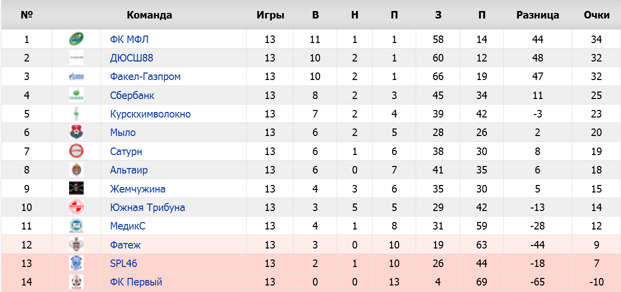Click the ФК Первый team logo
Viewport: 621px width, 292px height.
(76, 282)
